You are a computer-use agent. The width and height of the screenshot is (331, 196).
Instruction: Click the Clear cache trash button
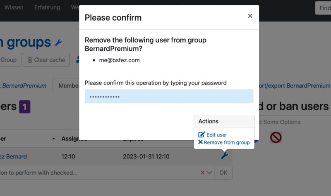(46, 60)
